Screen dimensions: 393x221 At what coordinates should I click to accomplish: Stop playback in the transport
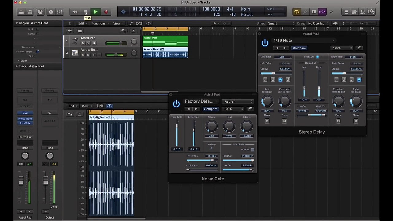click(85, 12)
